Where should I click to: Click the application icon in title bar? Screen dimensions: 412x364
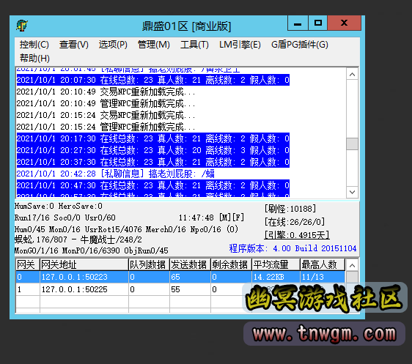(22, 26)
